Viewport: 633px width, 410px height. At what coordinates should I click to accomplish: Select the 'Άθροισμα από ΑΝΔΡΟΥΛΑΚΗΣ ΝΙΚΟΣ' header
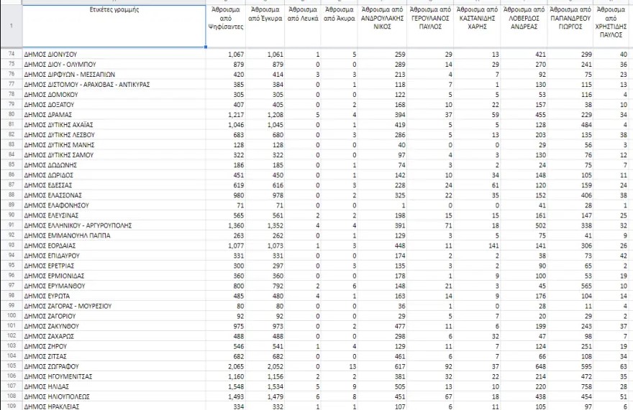coord(386,27)
